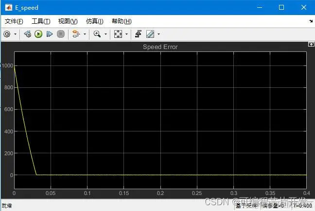Highlight the Simulink block icon
315x211 pixels.
coord(76,34)
